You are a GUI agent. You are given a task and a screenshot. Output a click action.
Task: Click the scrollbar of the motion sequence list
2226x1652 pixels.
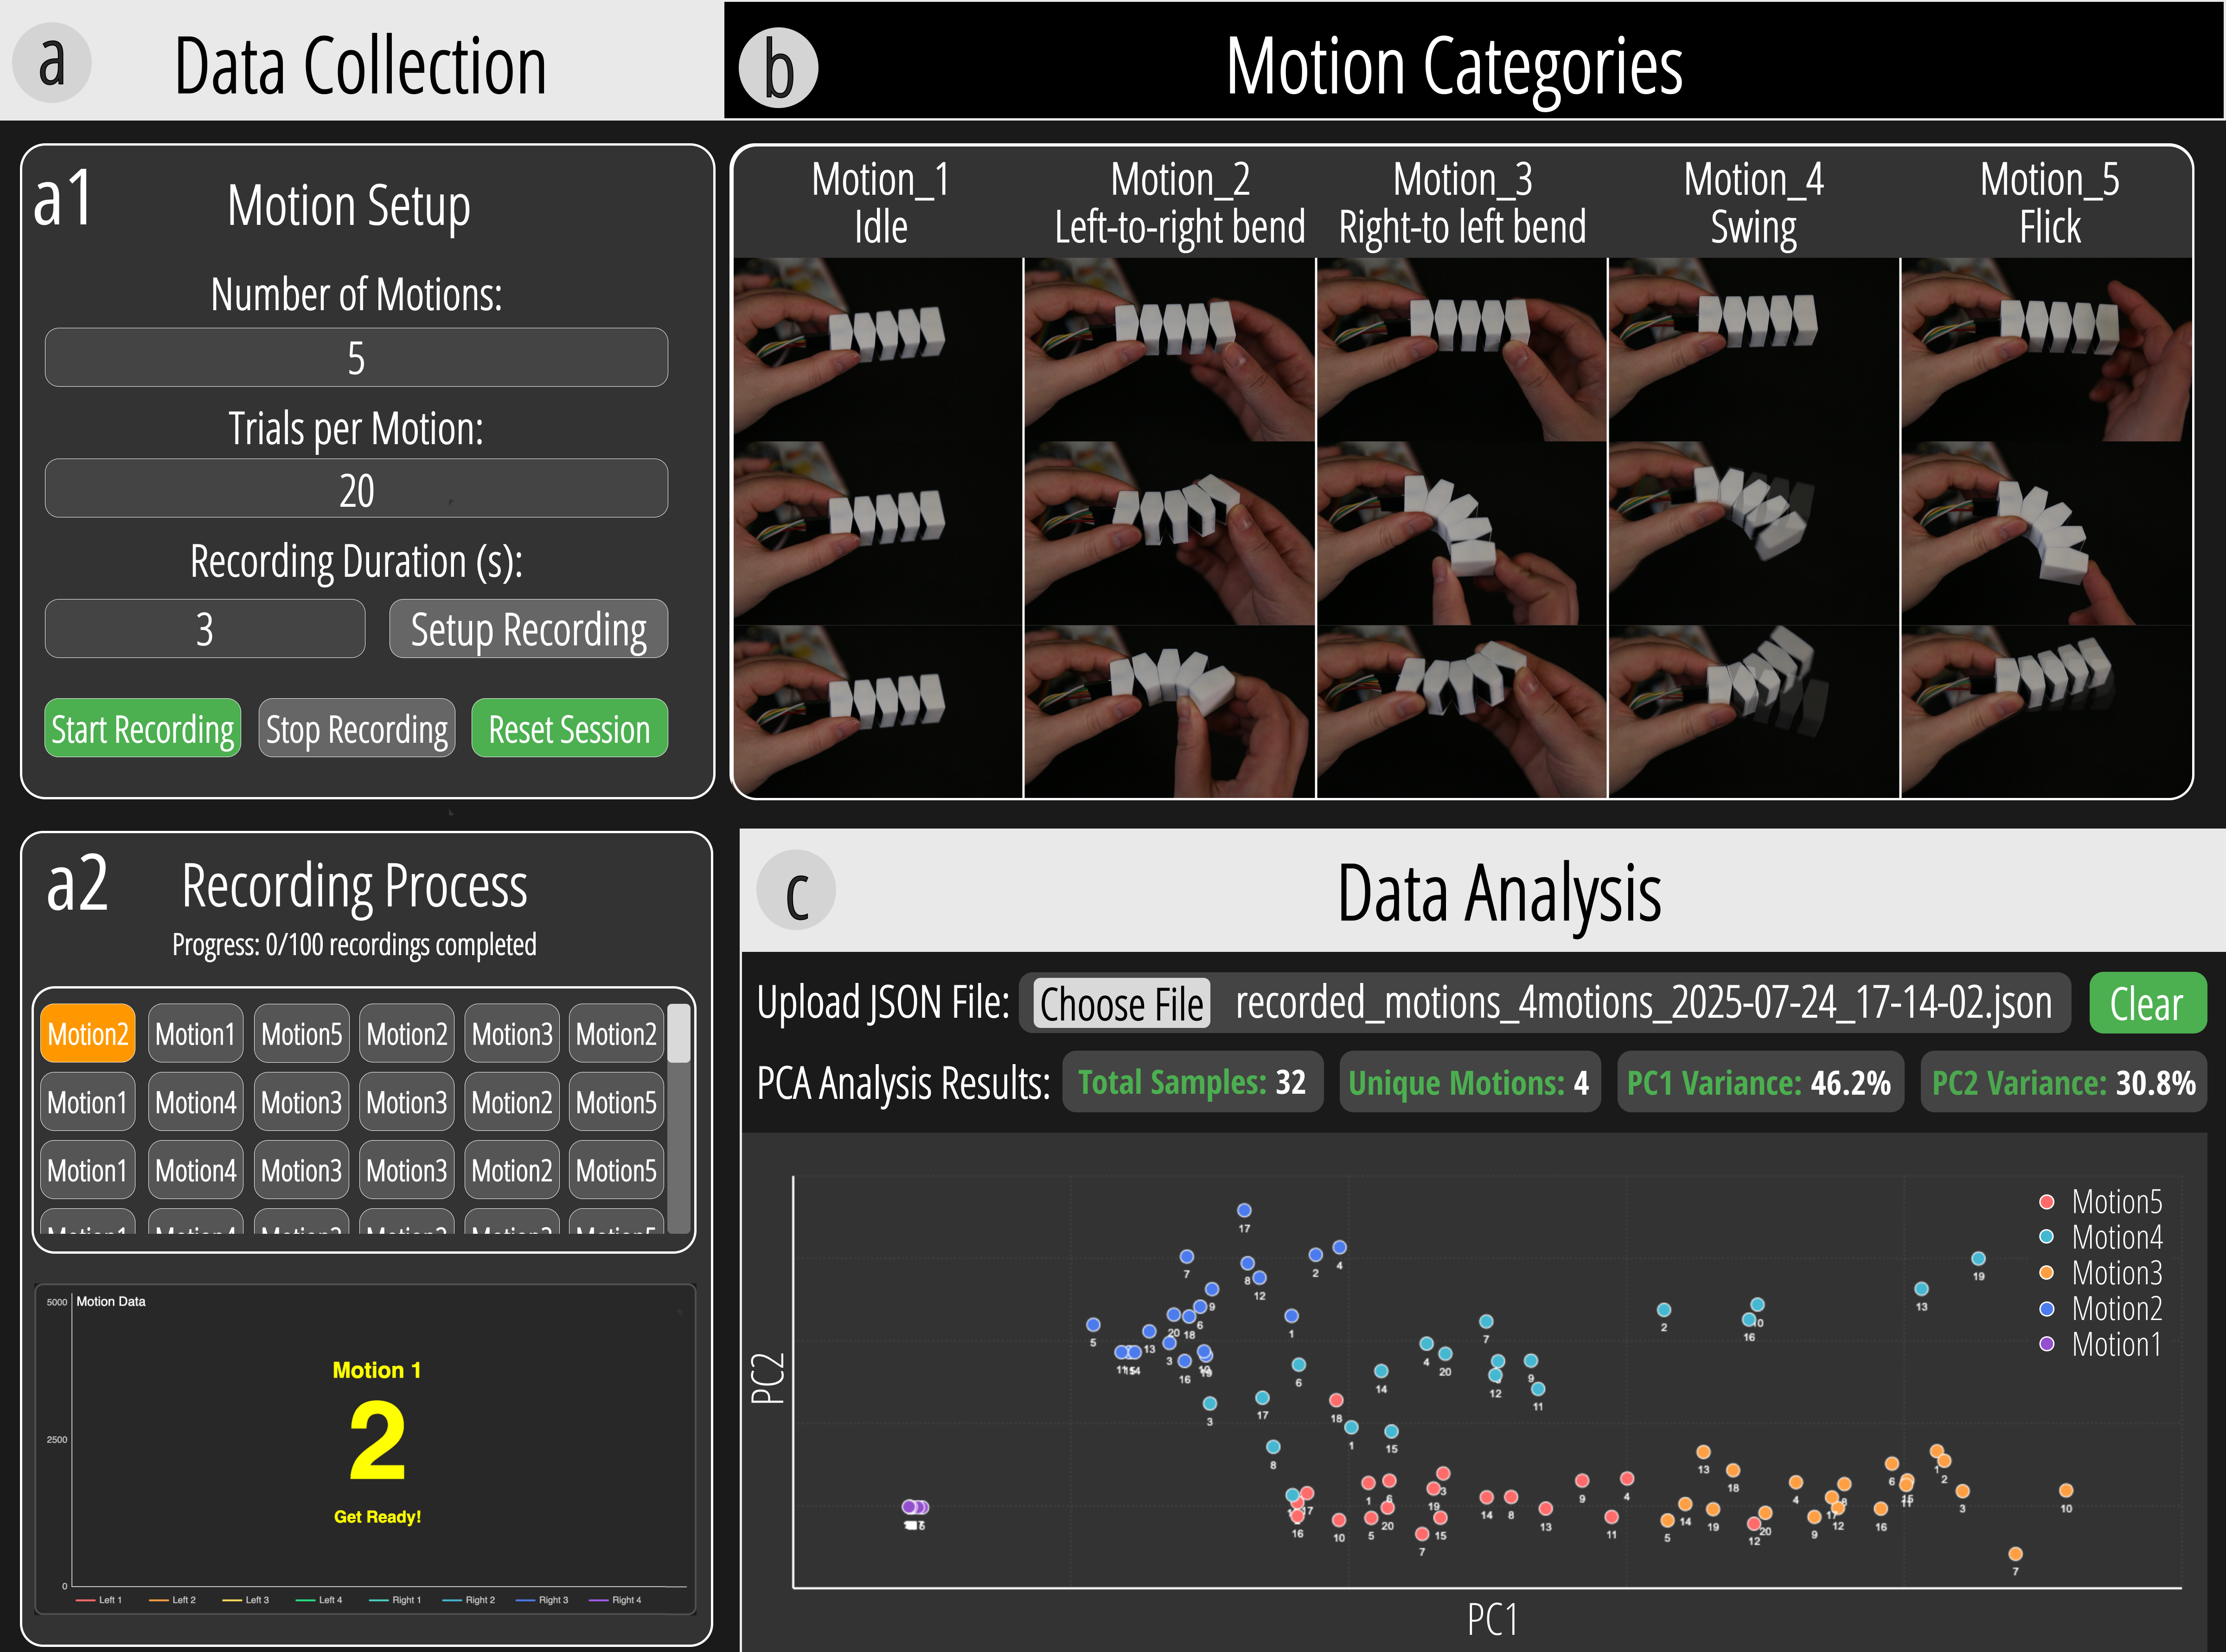(679, 1118)
